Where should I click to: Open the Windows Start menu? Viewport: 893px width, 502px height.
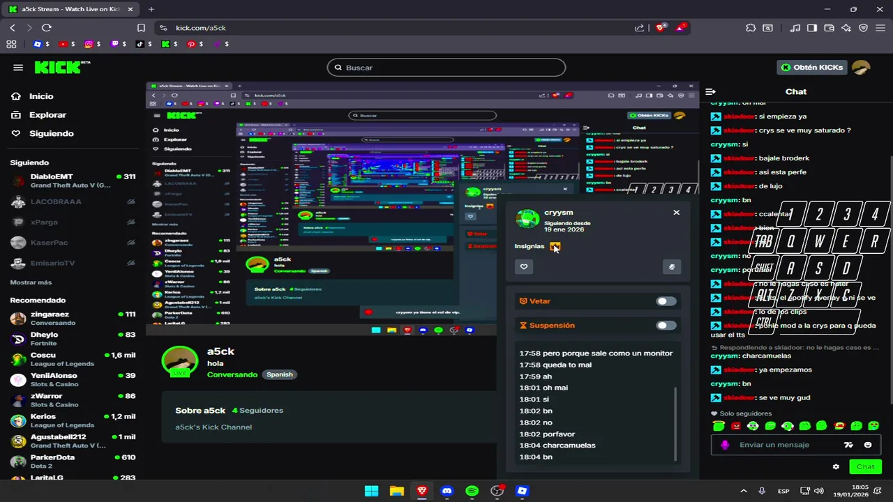(x=372, y=491)
